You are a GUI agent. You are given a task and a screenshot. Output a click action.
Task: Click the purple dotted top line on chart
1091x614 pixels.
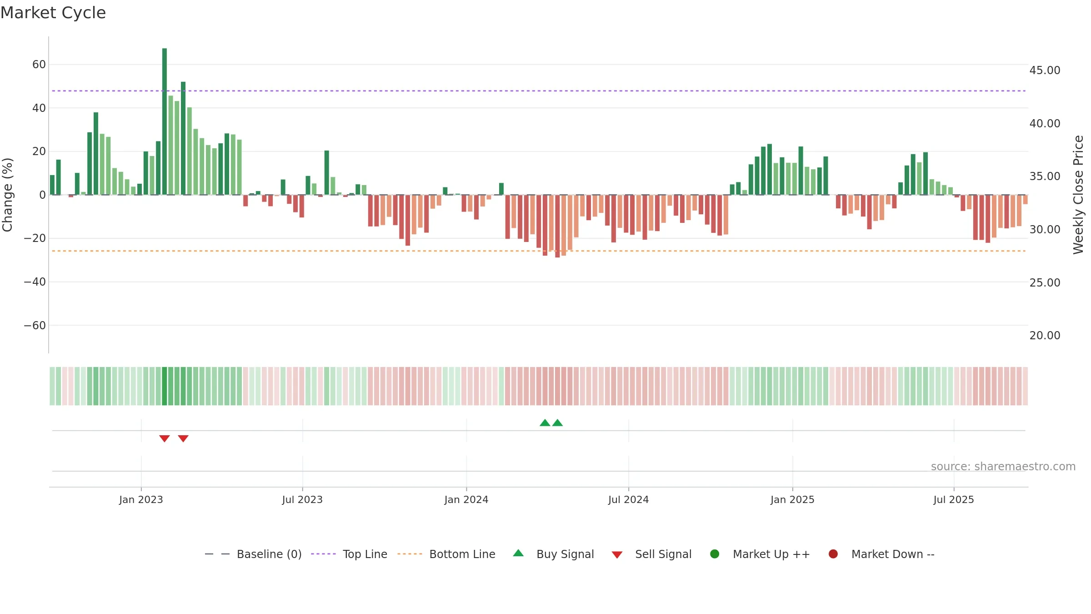click(539, 91)
